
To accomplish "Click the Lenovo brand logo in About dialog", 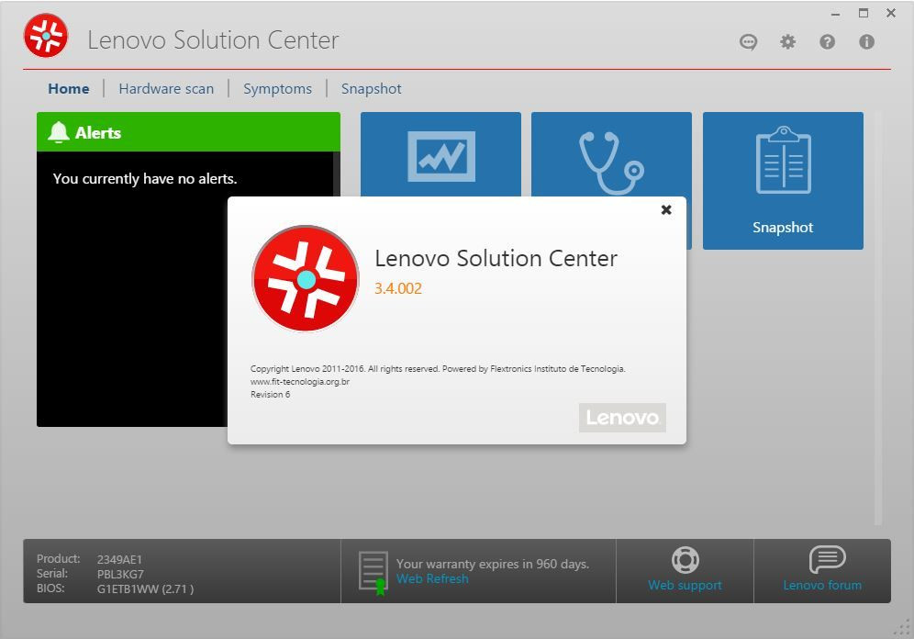I will point(622,418).
